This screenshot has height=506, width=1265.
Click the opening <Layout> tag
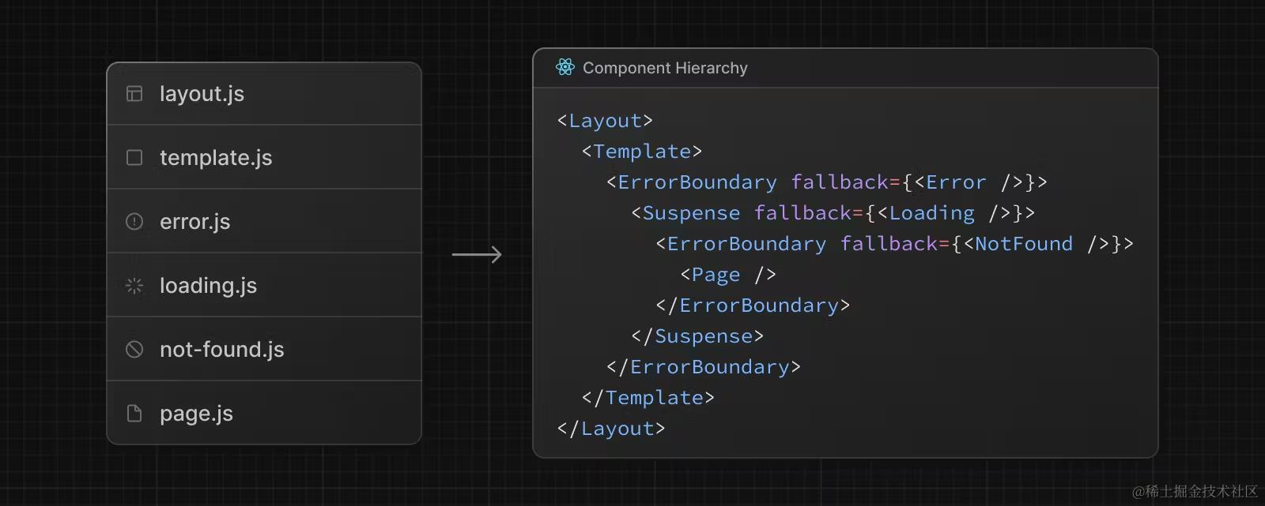click(605, 121)
